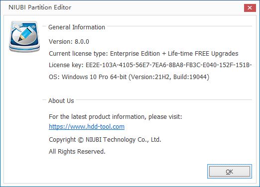260x187 pixels.
Task: Click the Copyright NIUBI Technology text
Action: click(105, 140)
